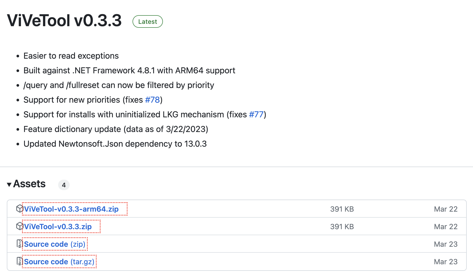The image size is (473, 275).
Task: Click package icon beside ViVeTool-v0.3.3-arm64.zip
Action: [x=20, y=209]
